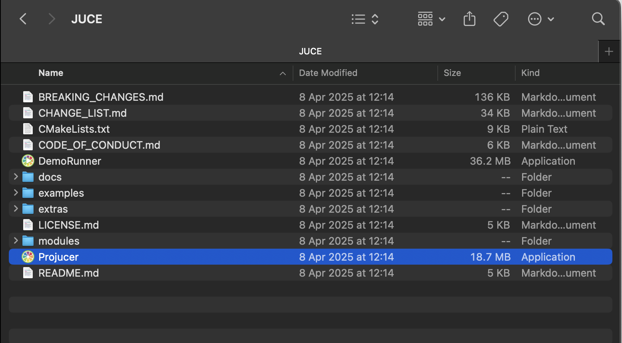Screen dimensions: 622x343
Task: Click the examples folder icon
Action: coord(28,193)
